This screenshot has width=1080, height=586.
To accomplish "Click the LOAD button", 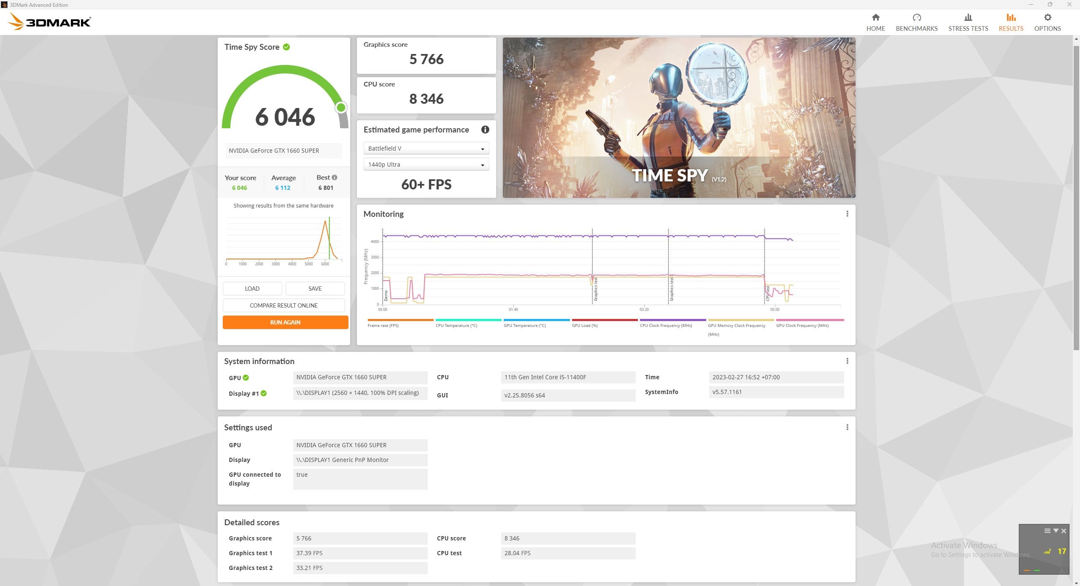I will 252,289.
